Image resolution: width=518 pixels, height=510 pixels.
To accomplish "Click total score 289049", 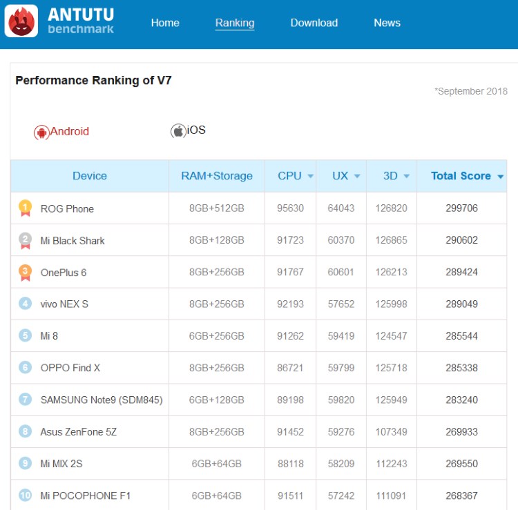I will coord(461,304).
